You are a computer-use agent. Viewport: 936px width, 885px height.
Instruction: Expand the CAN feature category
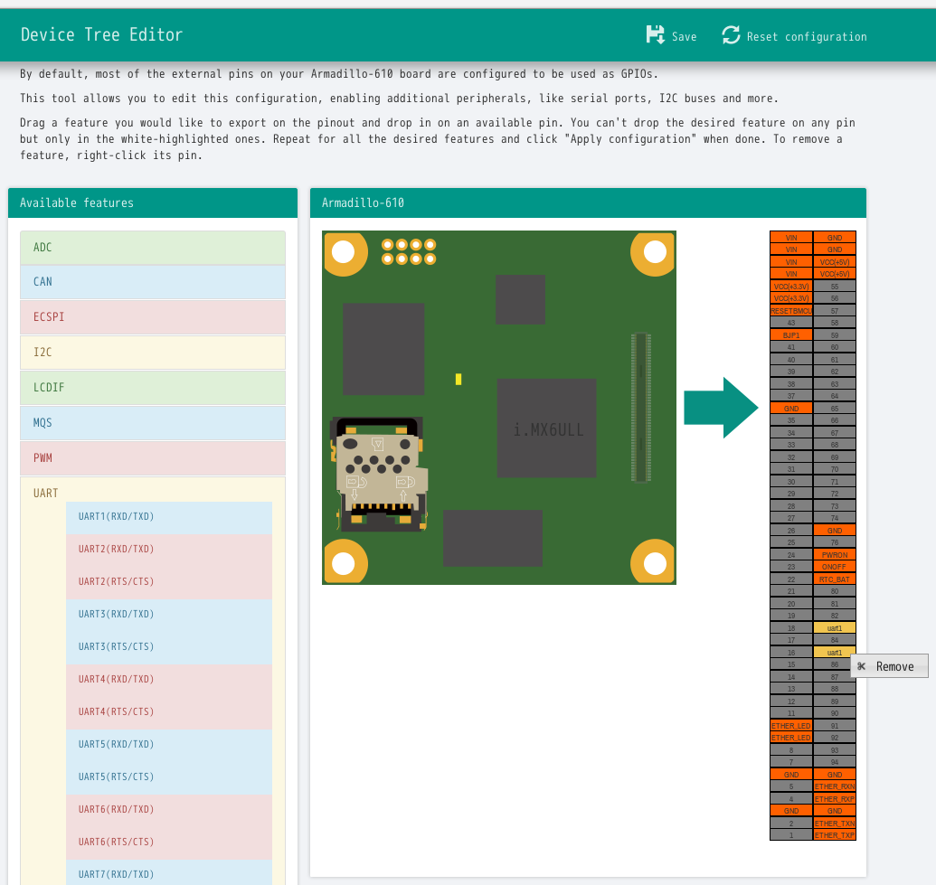click(153, 282)
